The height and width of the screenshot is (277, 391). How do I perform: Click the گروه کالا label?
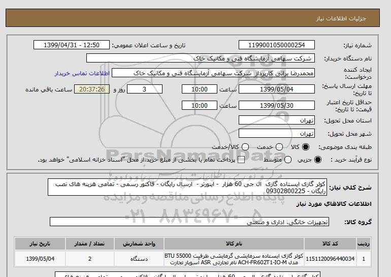click(x=358, y=222)
